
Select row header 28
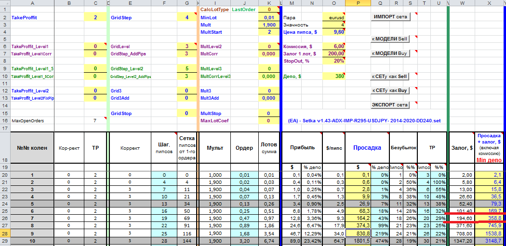(x=5, y=233)
